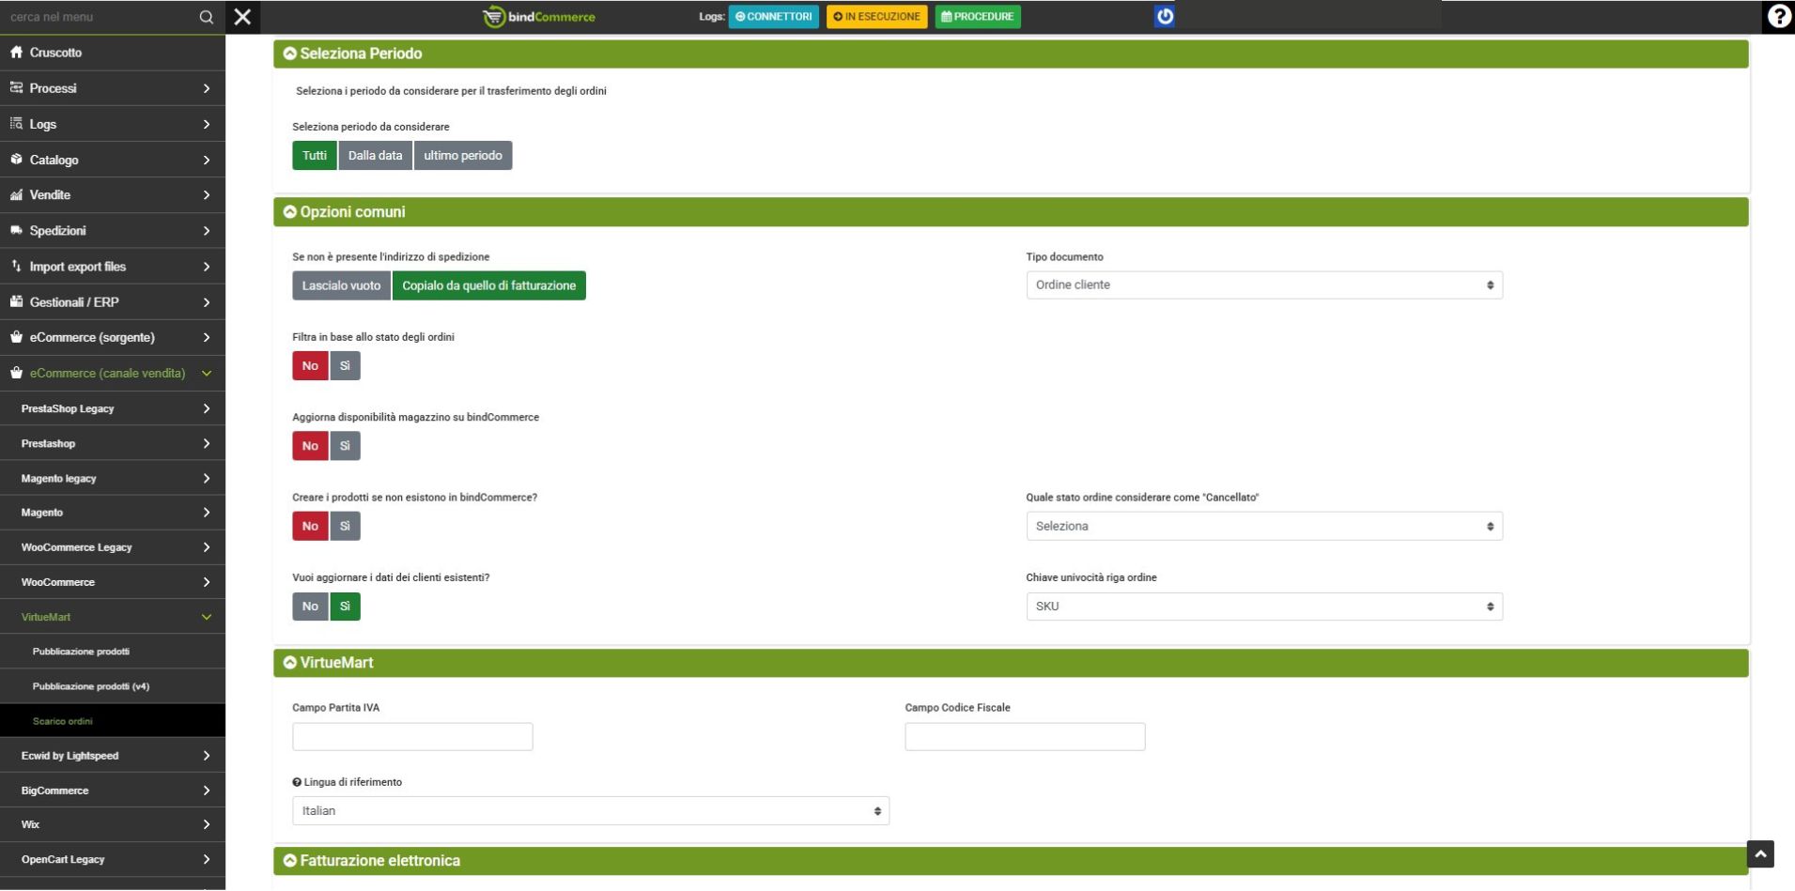
Task: Open the Catalogo menu in sidebar
Action: (x=113, y=160)
